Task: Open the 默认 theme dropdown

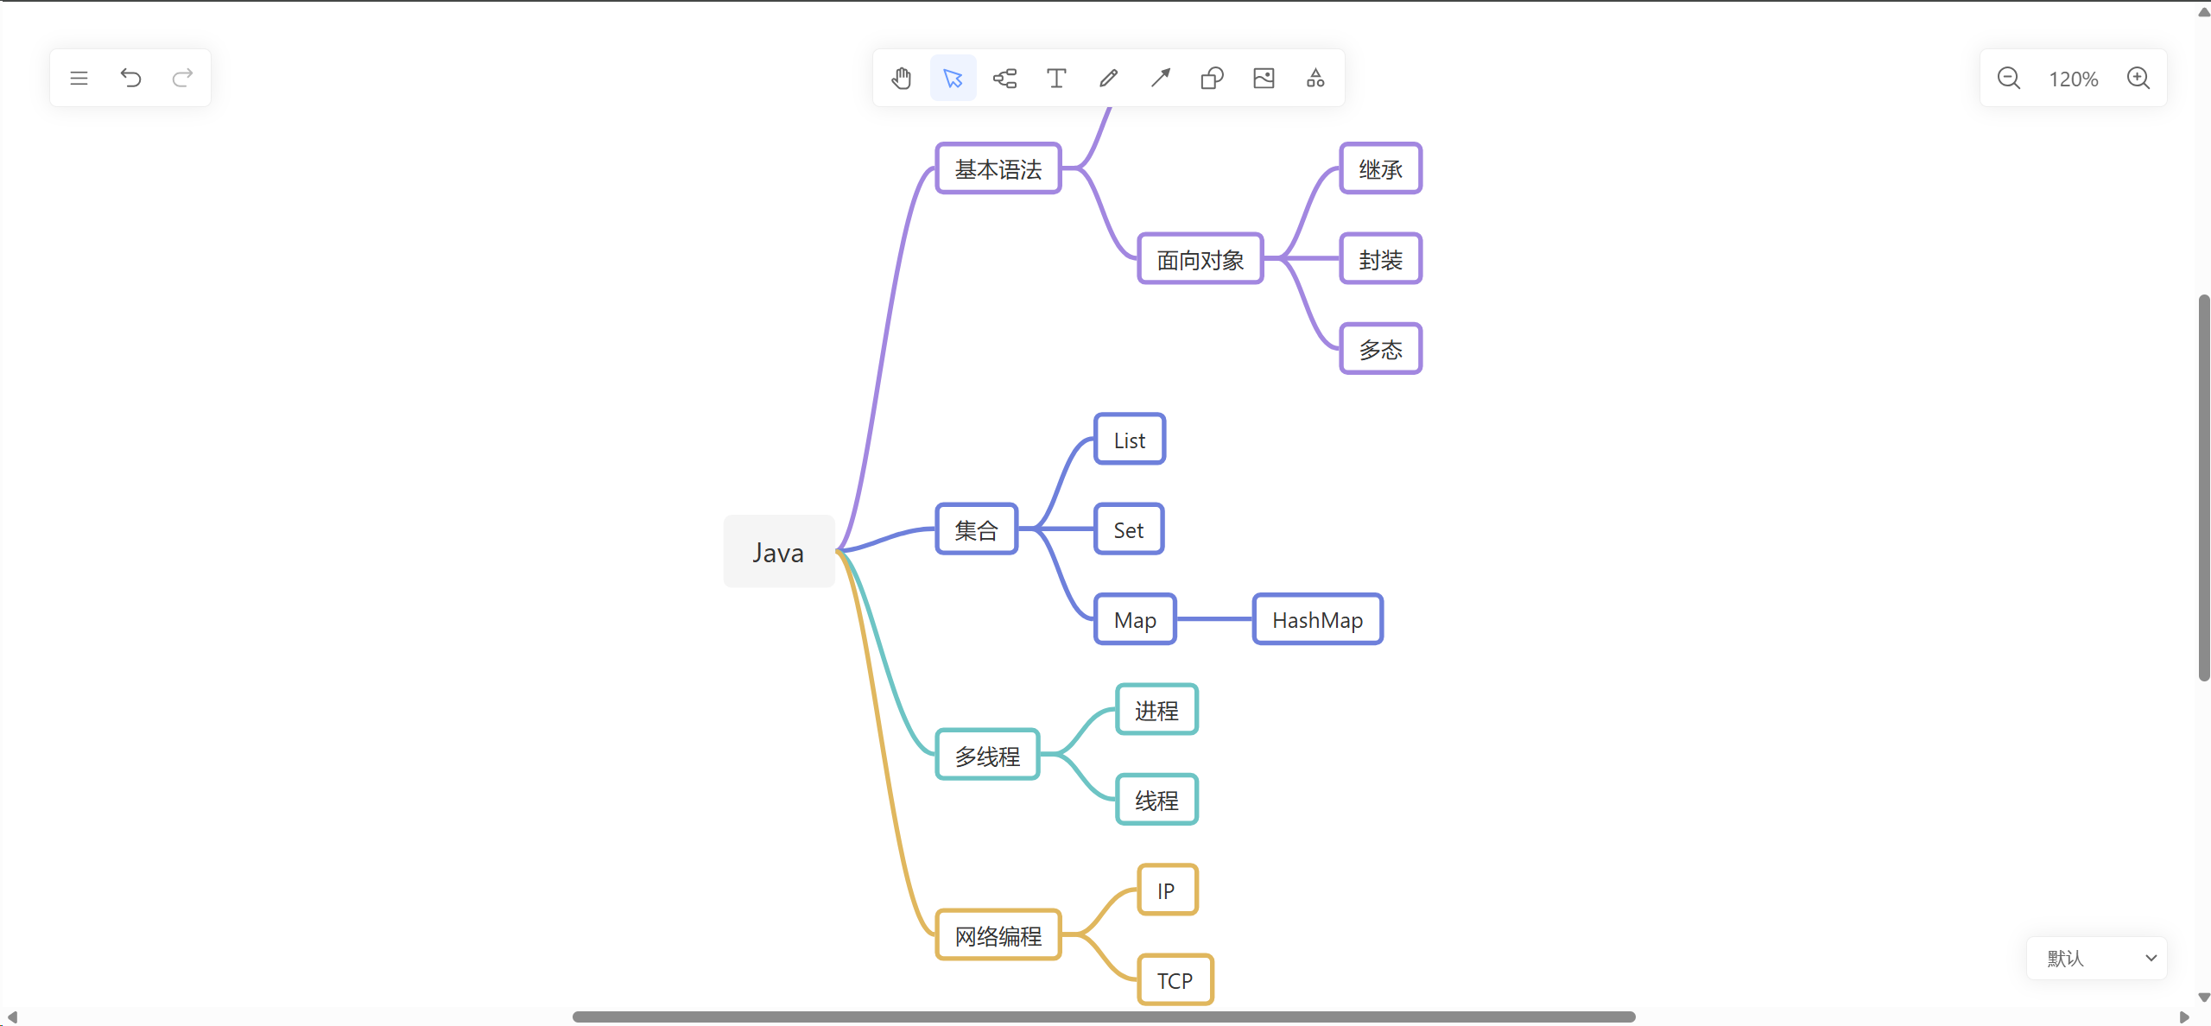Action: pyautogui.click(x=2098, y=958)
